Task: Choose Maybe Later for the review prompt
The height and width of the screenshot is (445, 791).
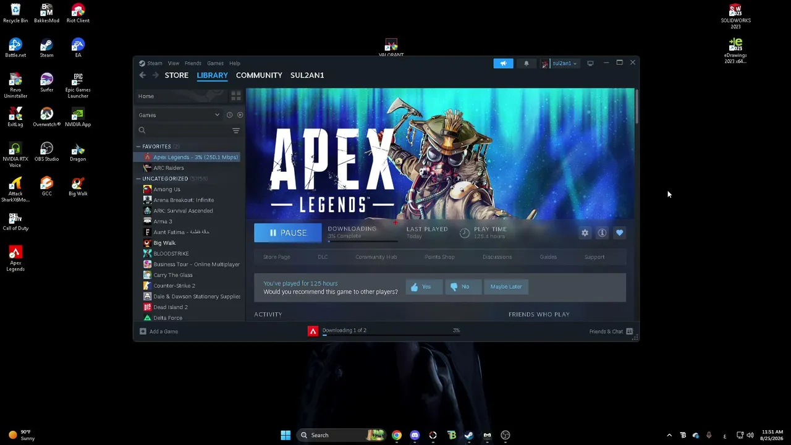Action: (x=506, y=287)
